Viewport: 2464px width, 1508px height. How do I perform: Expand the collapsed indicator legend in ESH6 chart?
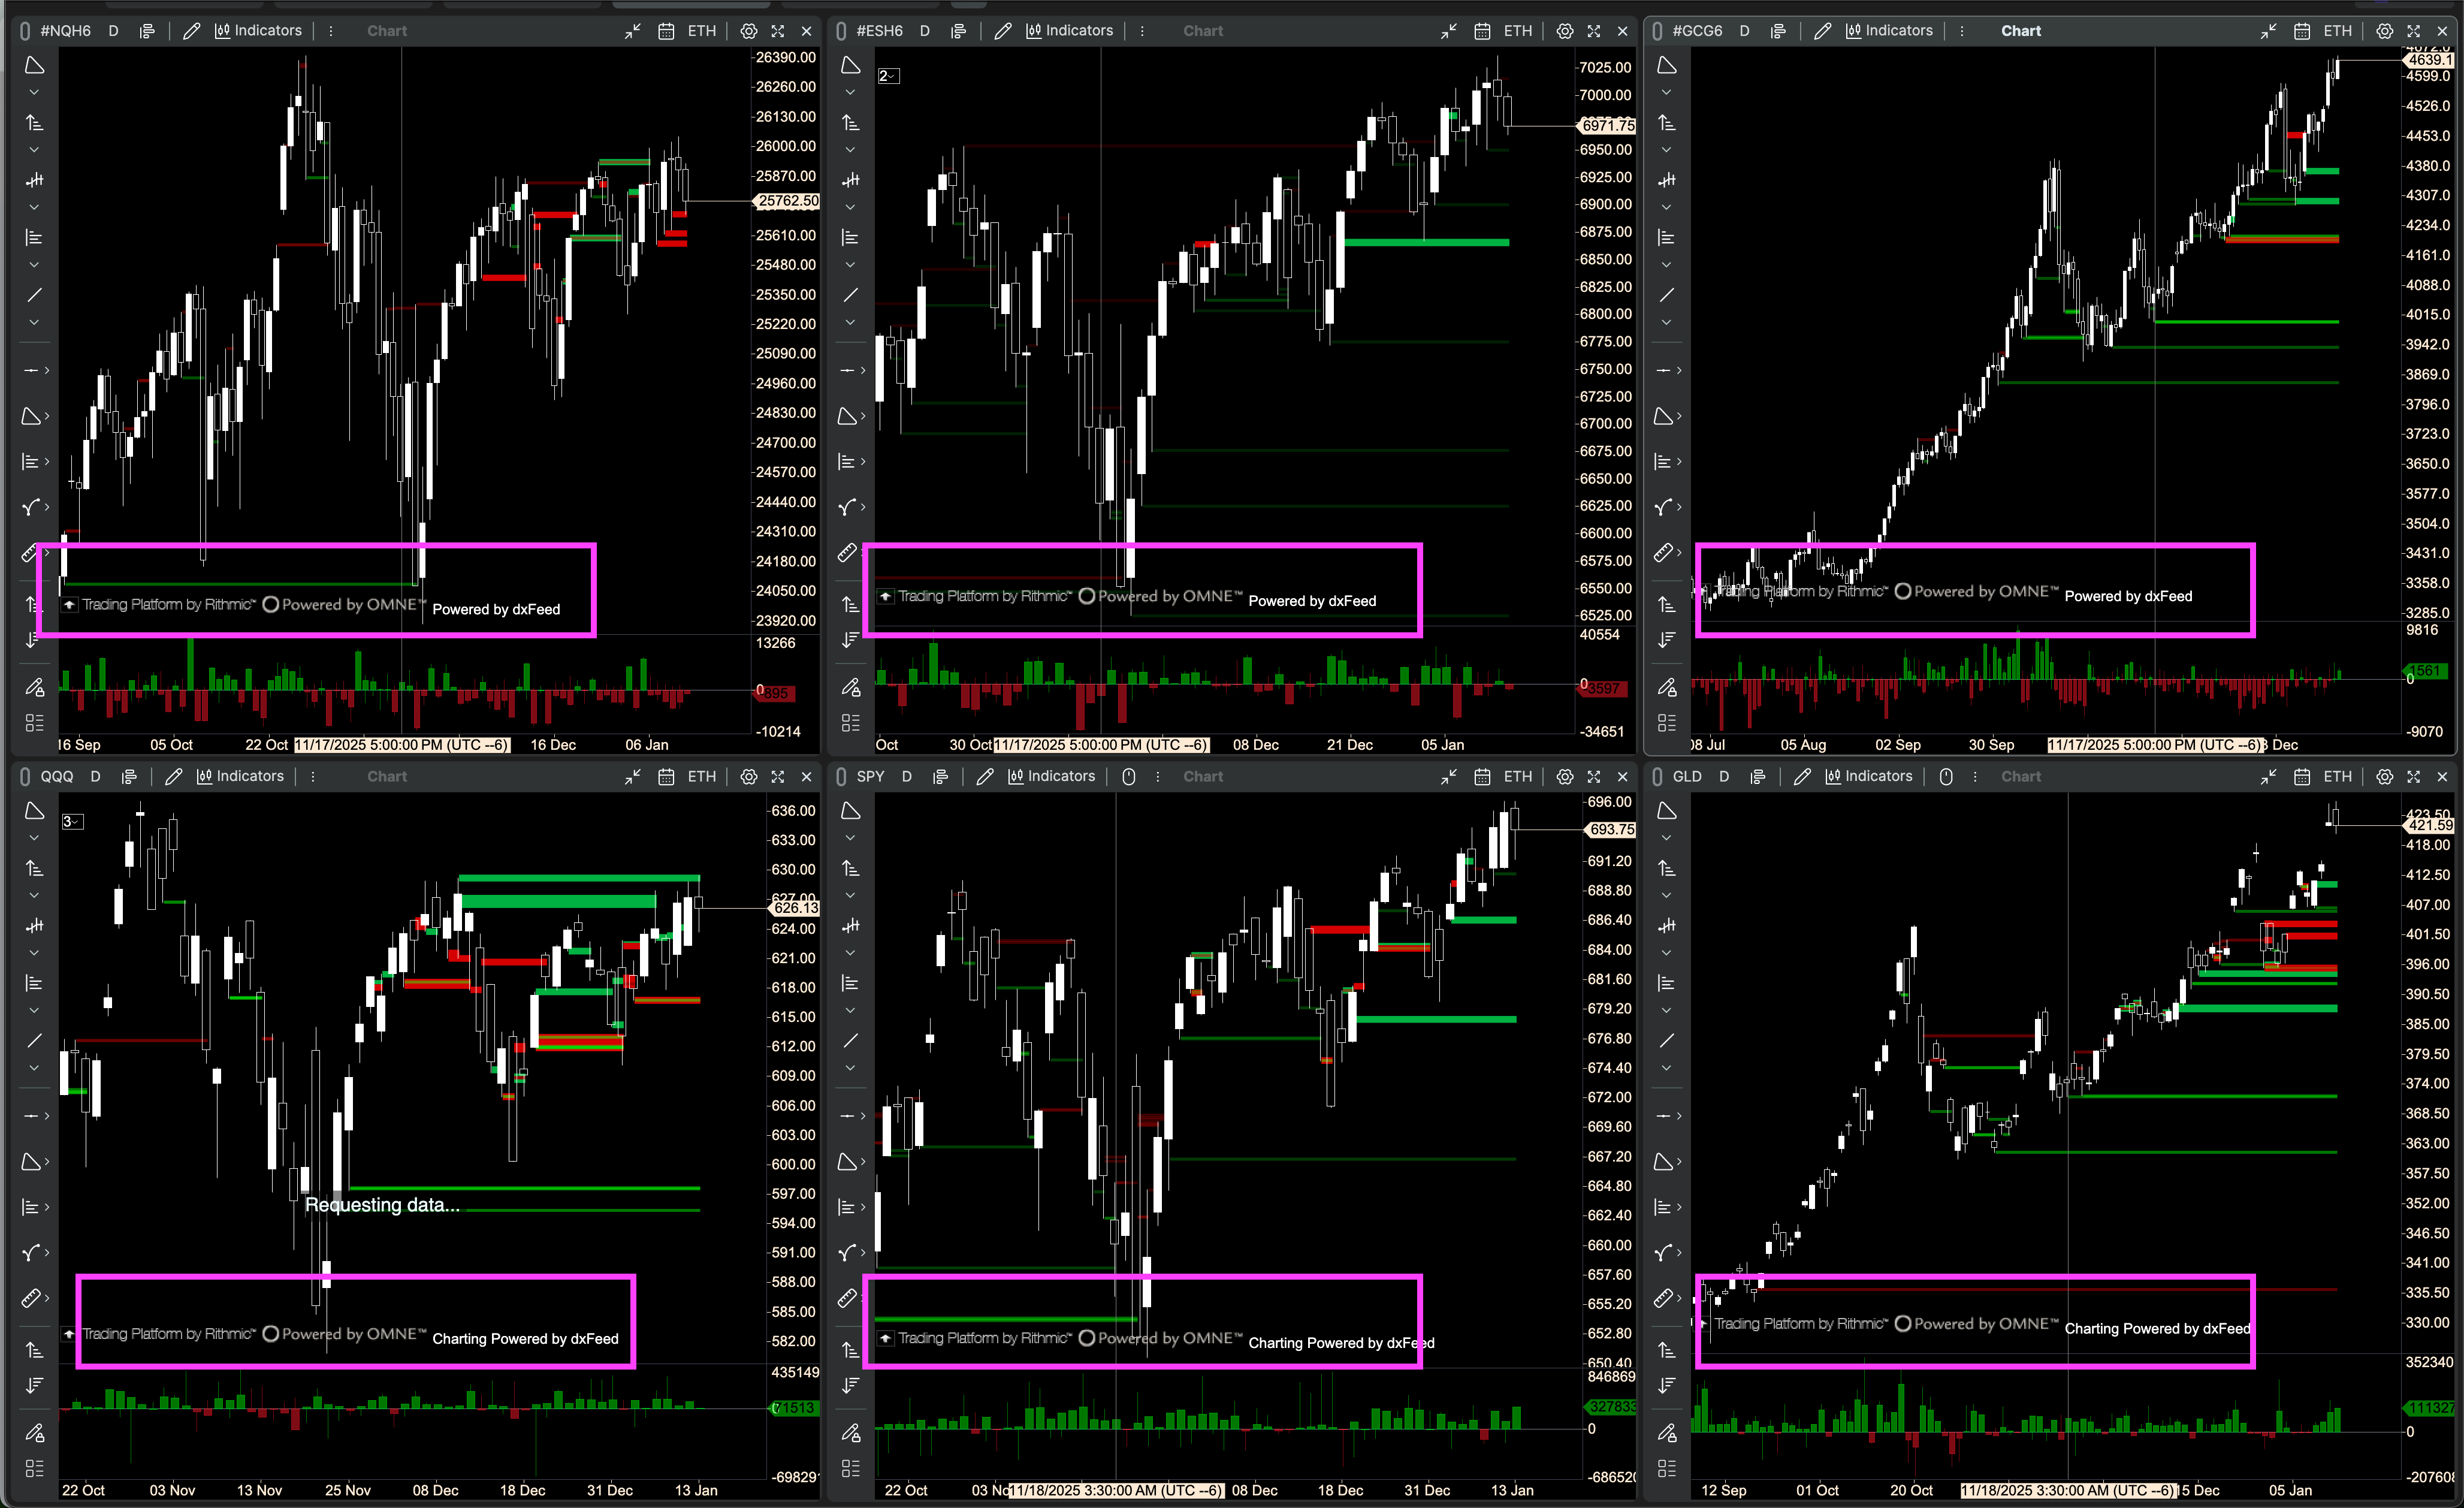889,76
